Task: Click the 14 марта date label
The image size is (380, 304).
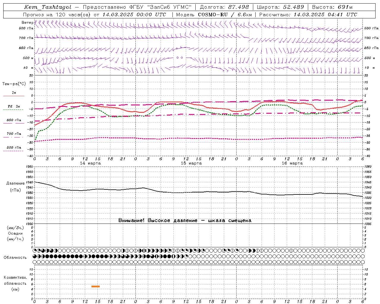Action: point(90,163)
